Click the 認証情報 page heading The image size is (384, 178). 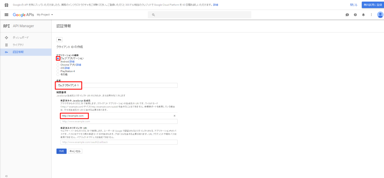pyautogui.click(x=64, y=26)
